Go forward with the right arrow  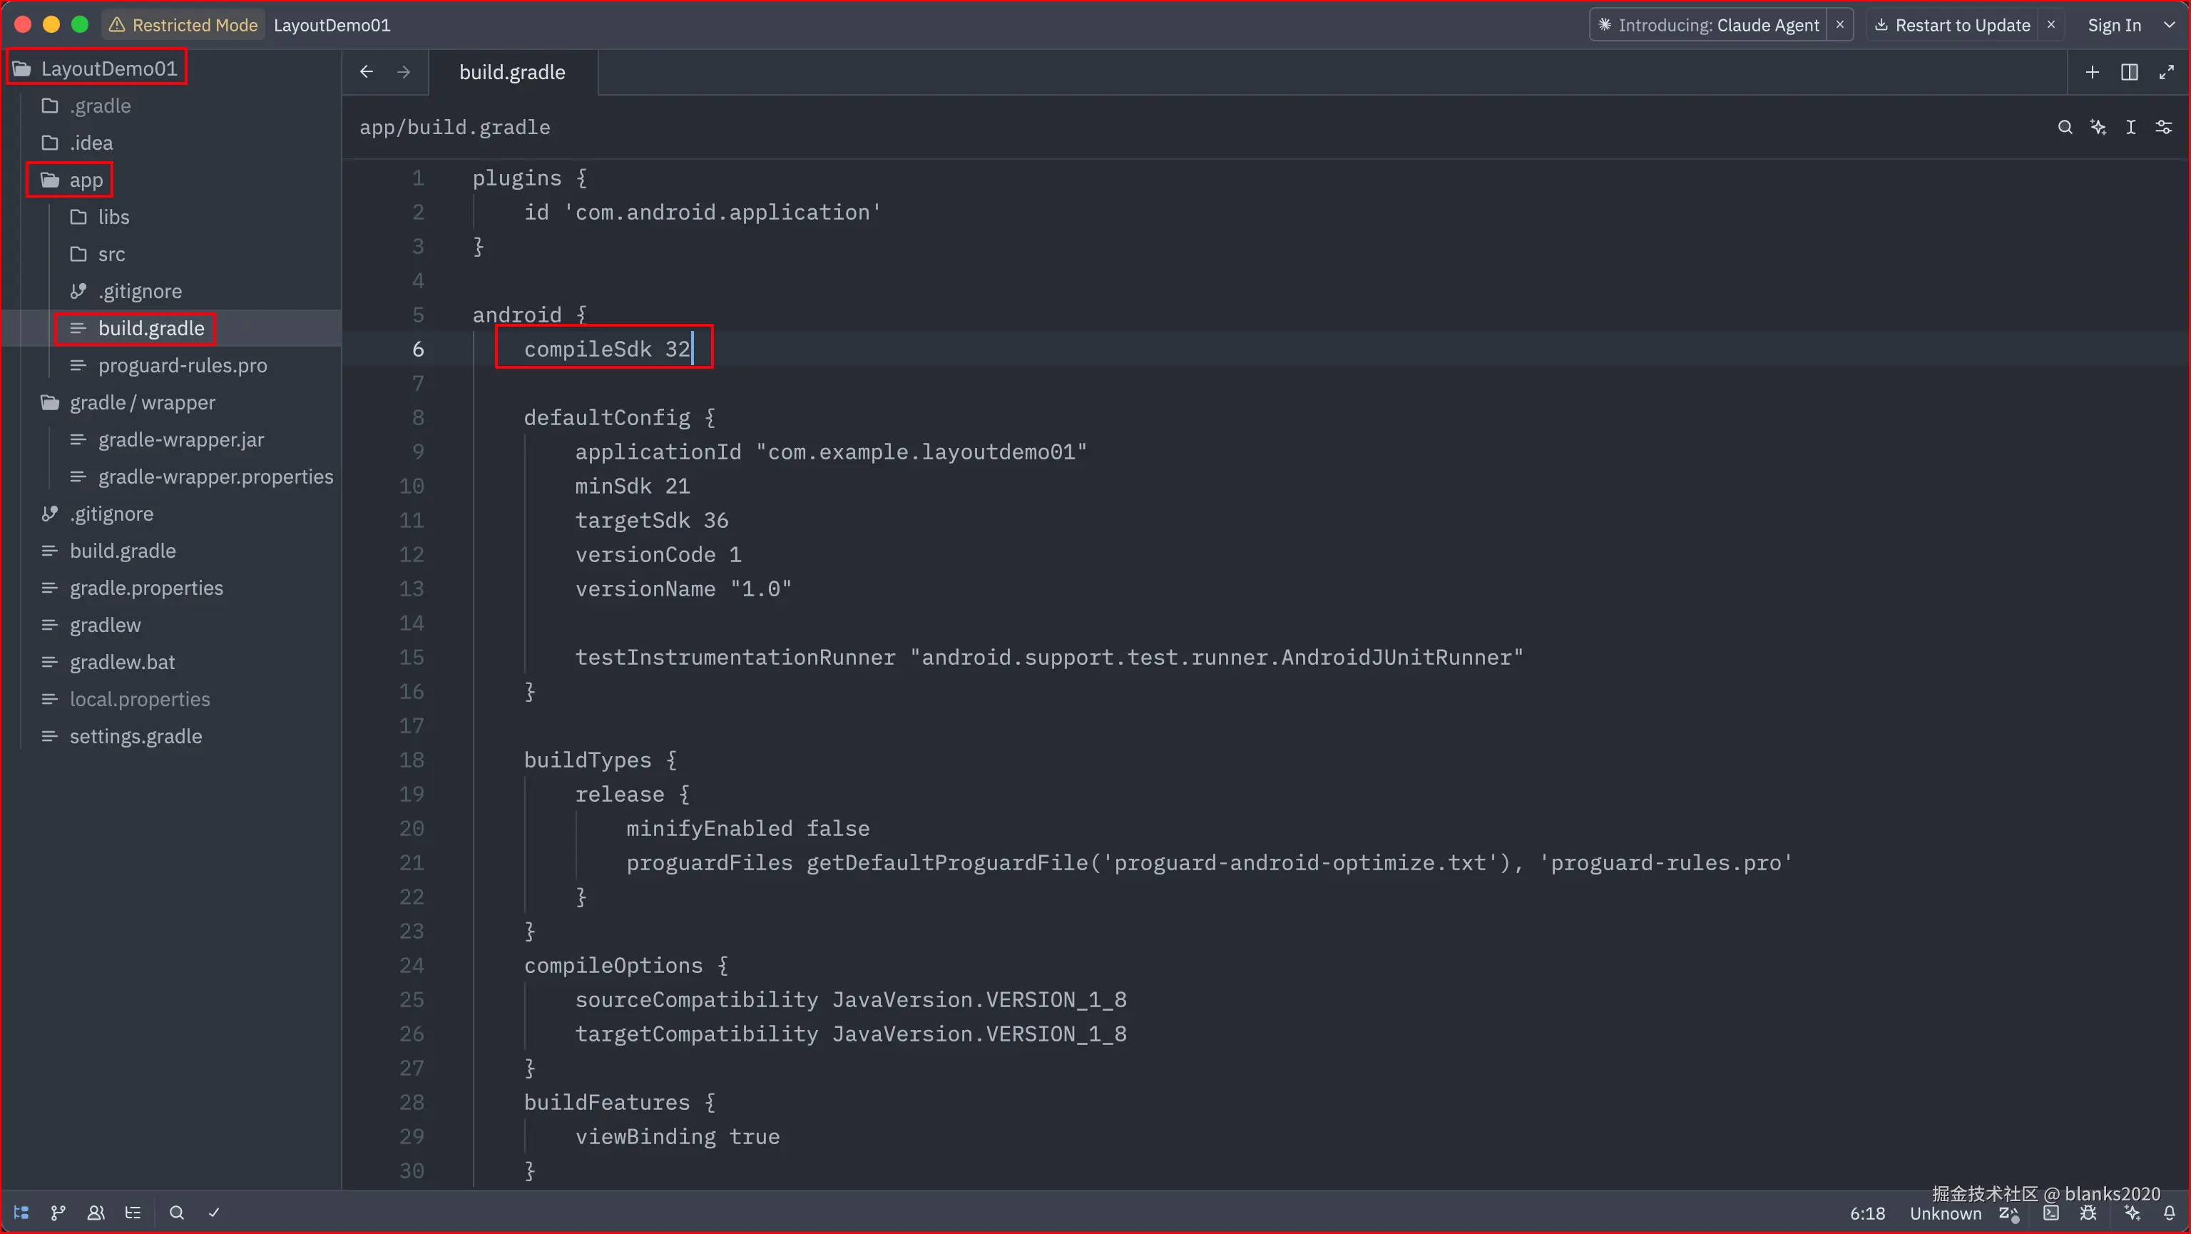pyautogui.click(x=404, y=72)
